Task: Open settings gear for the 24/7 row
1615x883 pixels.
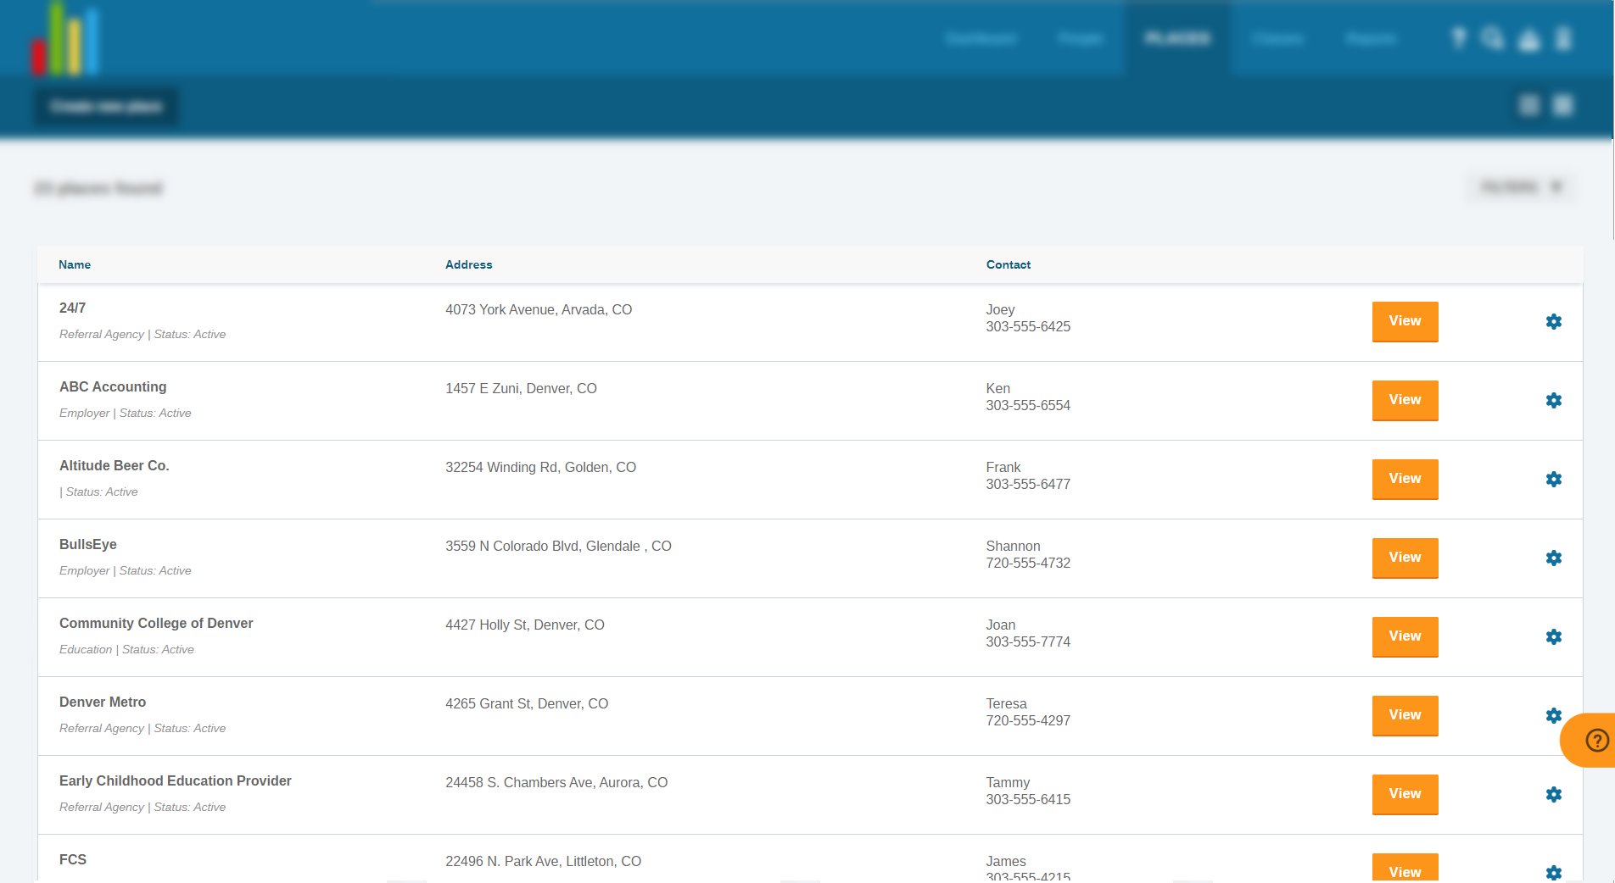Action: [x=1553, y=321]
